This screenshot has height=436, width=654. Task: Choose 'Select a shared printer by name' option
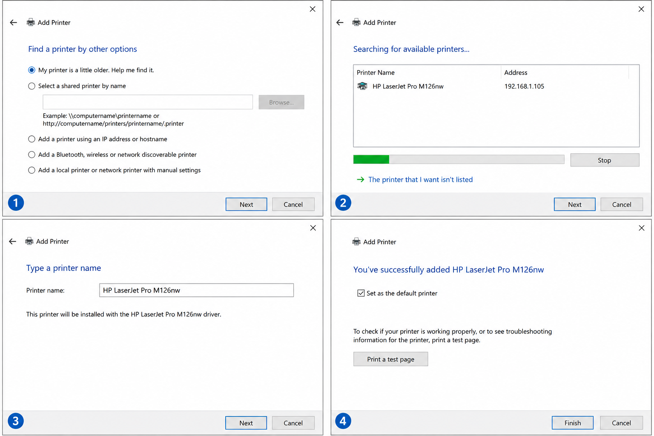(x=32, y=86)
